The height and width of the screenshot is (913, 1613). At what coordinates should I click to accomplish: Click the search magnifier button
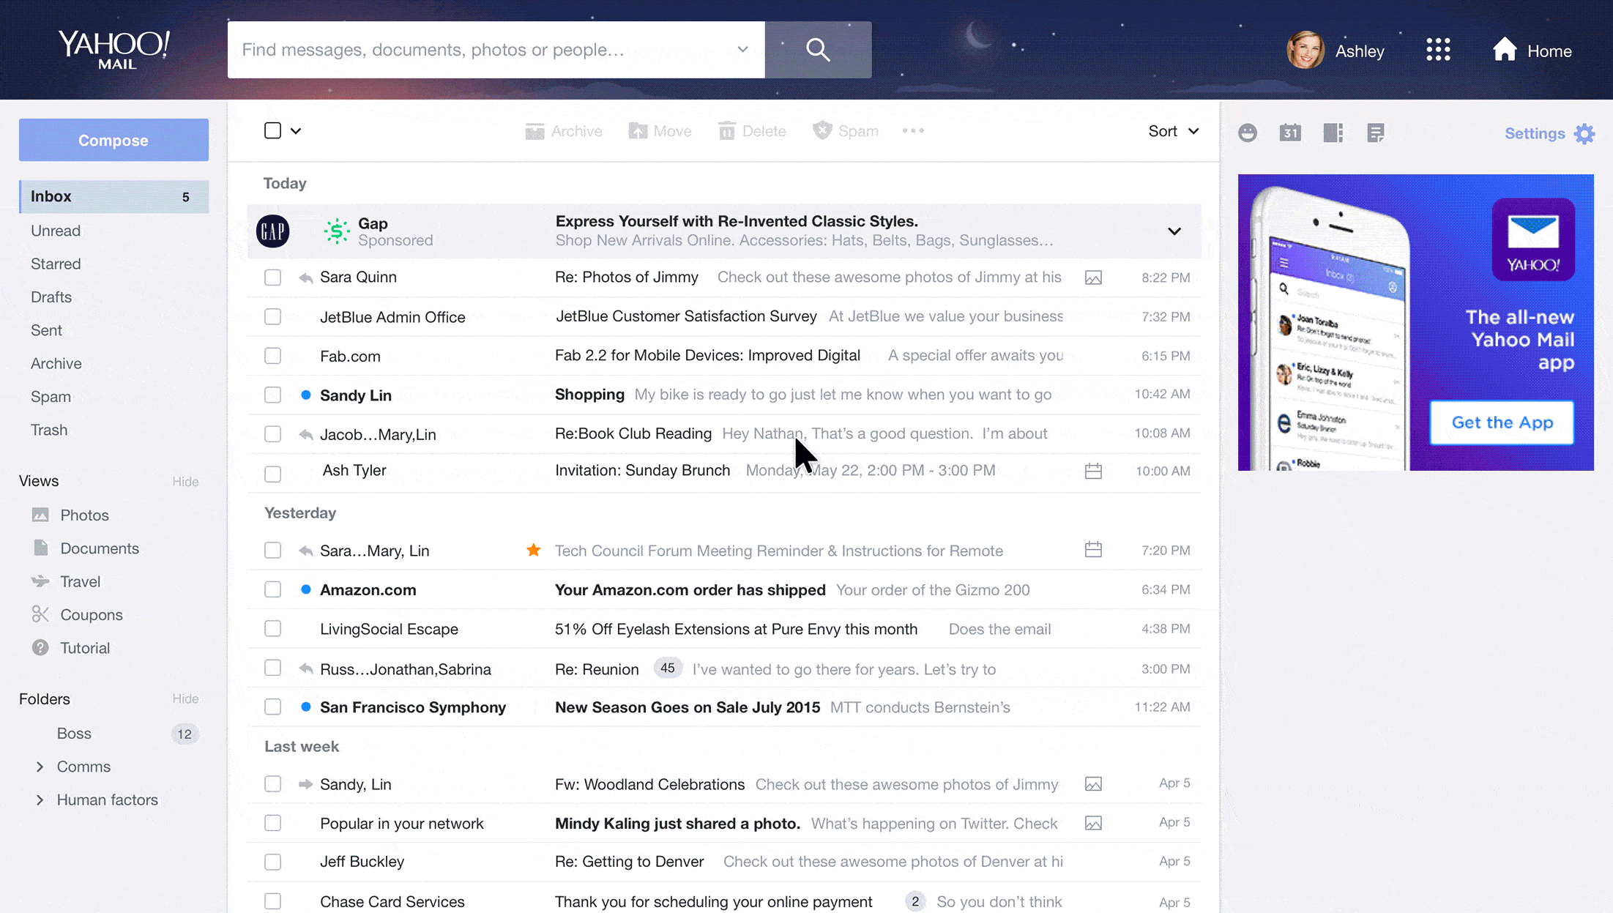coord(818,50)
